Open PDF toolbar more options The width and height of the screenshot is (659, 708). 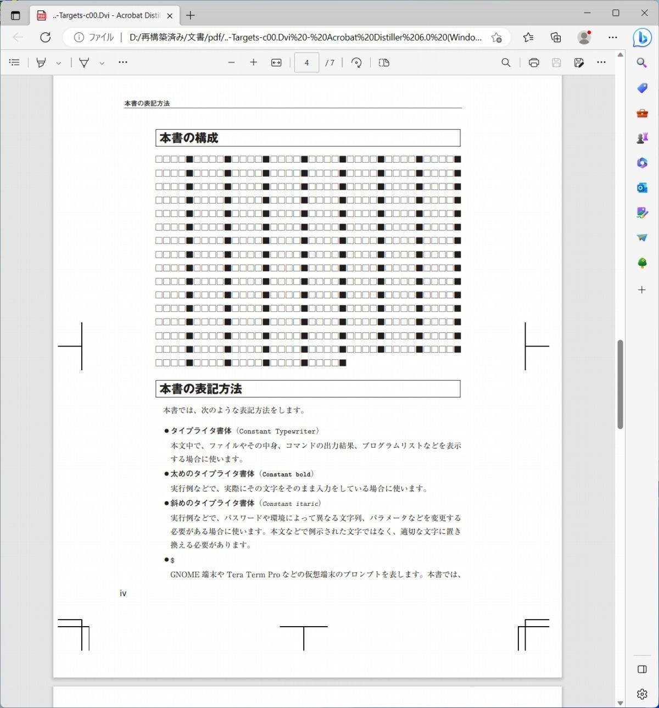(x=601, y=63)
